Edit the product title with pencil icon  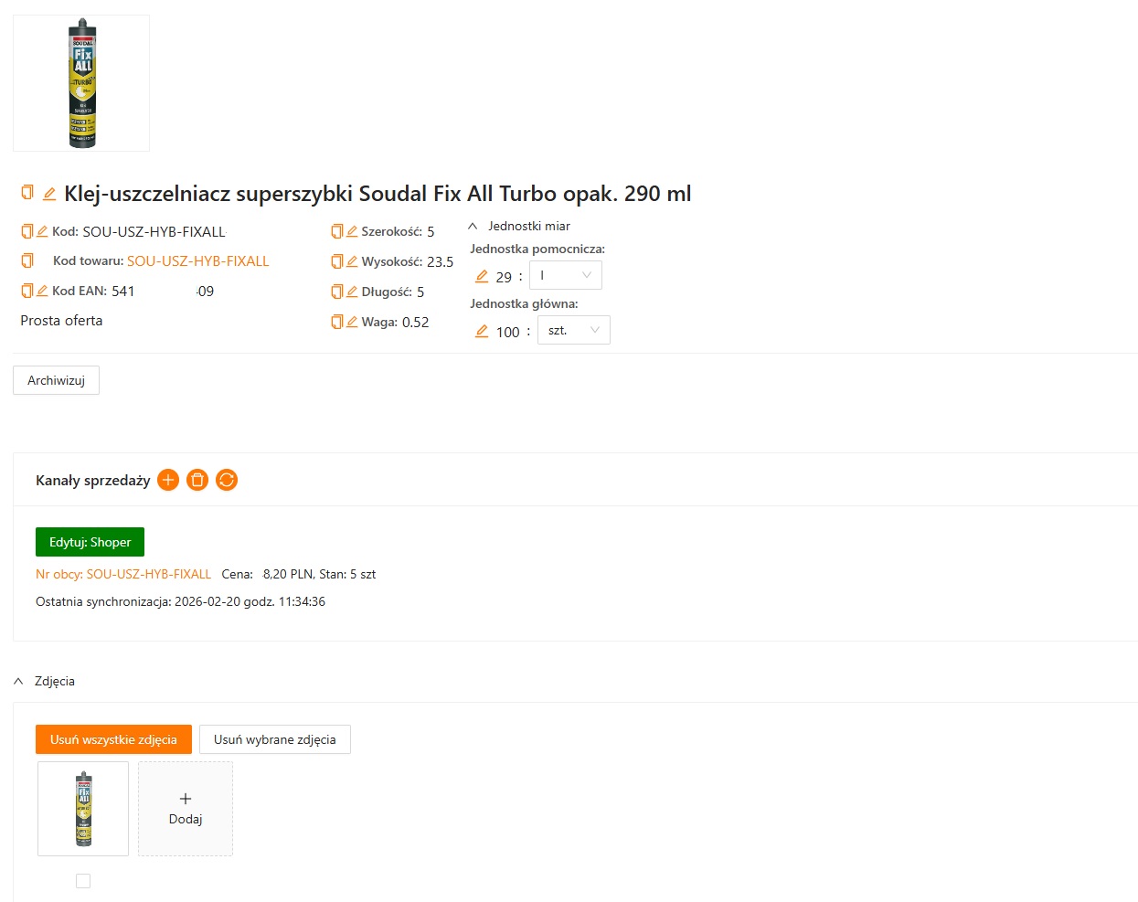point(49,194)
